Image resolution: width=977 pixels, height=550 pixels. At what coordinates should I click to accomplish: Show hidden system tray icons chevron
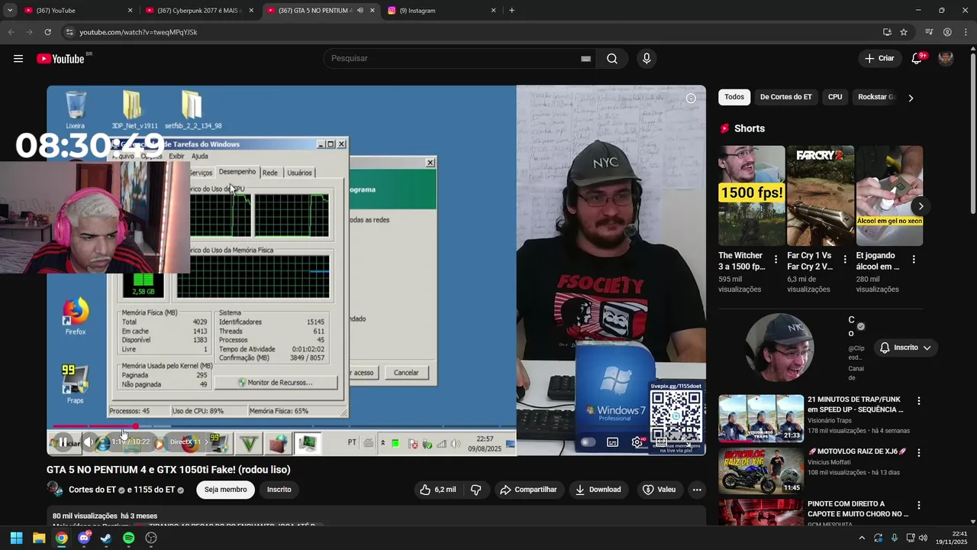coord(862,538)
